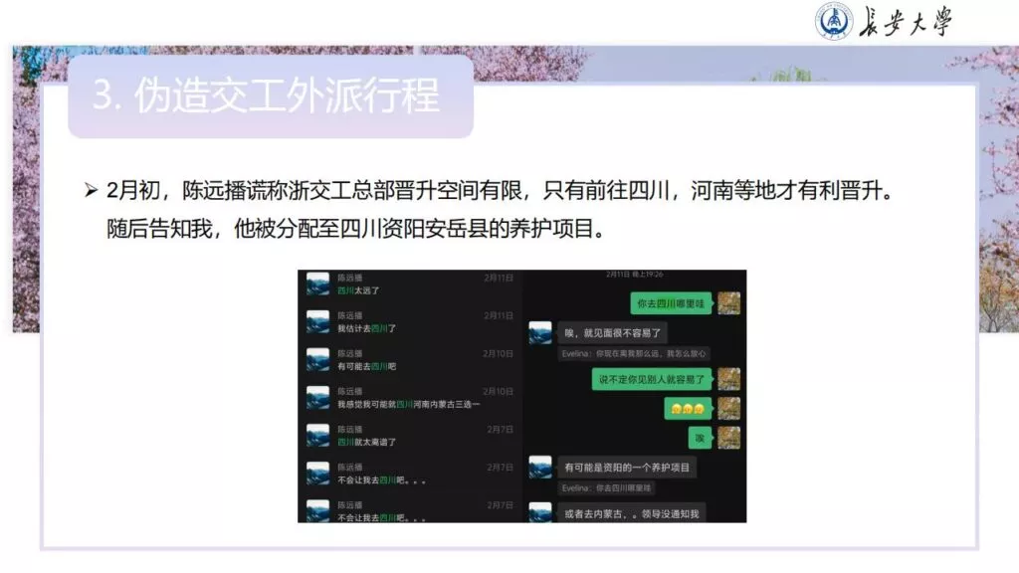
Task: Click avatar beside "唉，就见面很不容易了" message
Action: tap(539, 333)
